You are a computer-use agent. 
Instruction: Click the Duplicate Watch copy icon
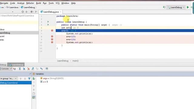point(34,94)
